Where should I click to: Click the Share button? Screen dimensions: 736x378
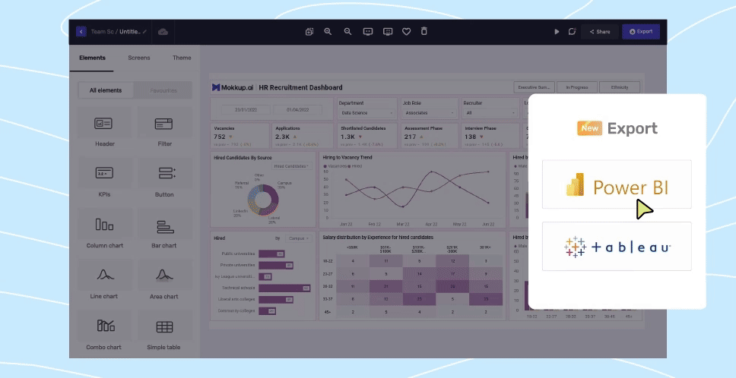coord(599,32)
